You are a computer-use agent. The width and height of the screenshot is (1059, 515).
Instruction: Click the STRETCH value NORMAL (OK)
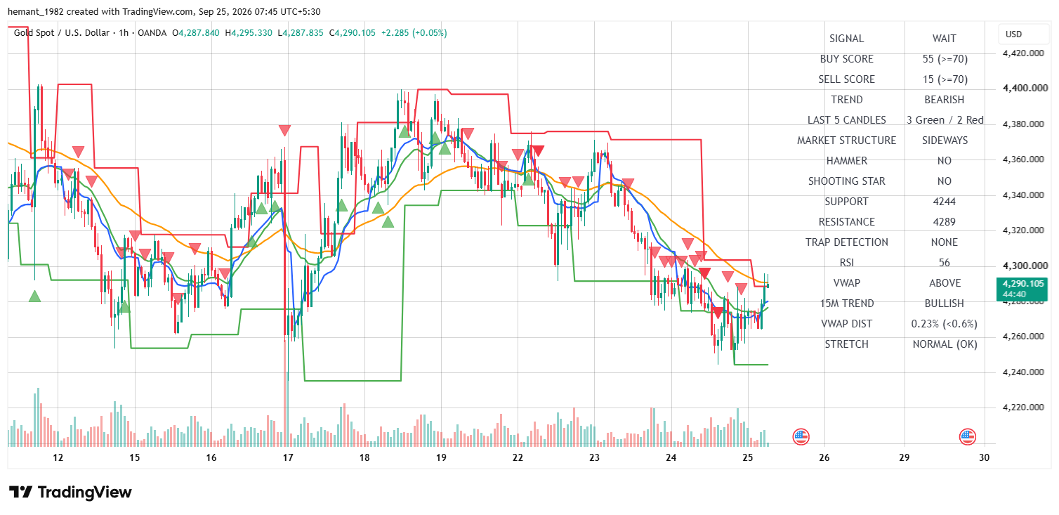coord(945,344)
